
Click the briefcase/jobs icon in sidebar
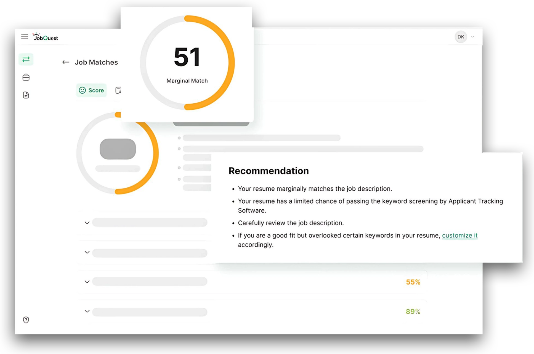(26, 77)
